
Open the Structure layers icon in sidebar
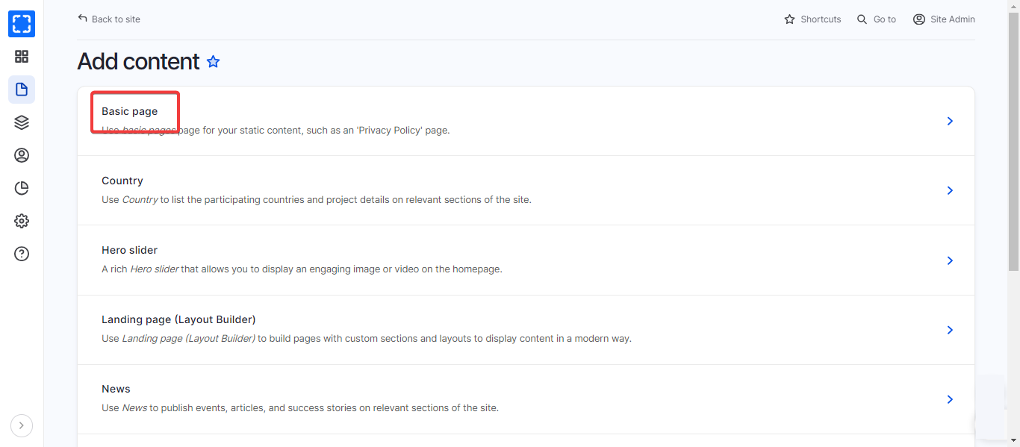pos(22,122)
